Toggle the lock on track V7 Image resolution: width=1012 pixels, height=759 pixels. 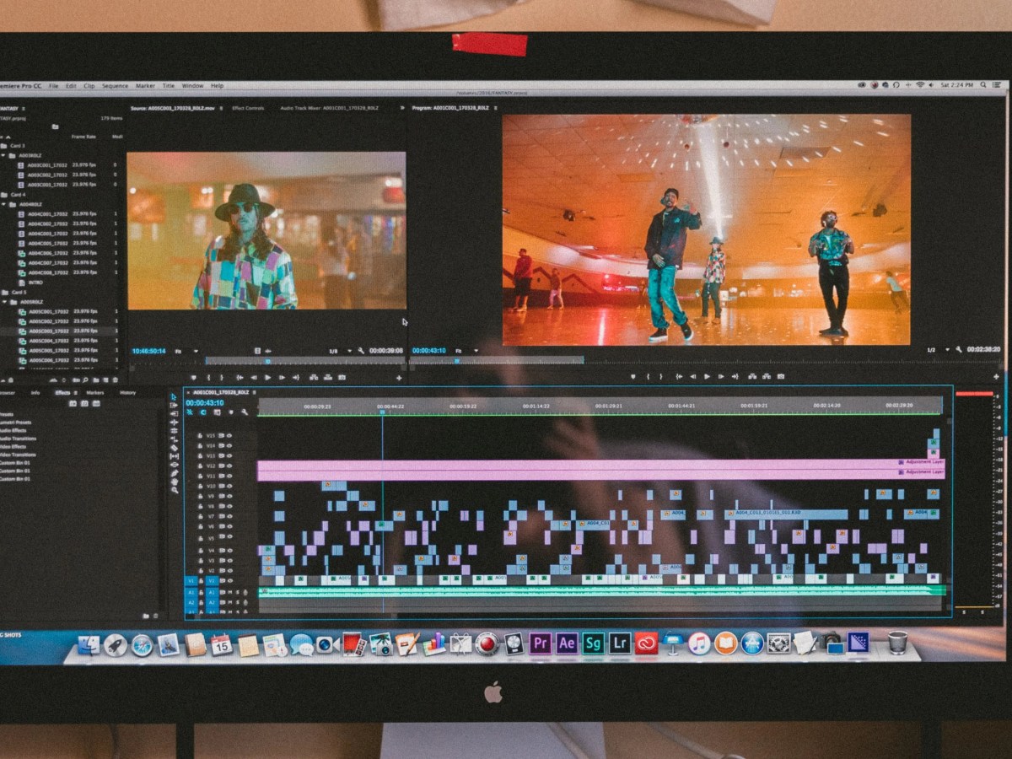point(201,516)
